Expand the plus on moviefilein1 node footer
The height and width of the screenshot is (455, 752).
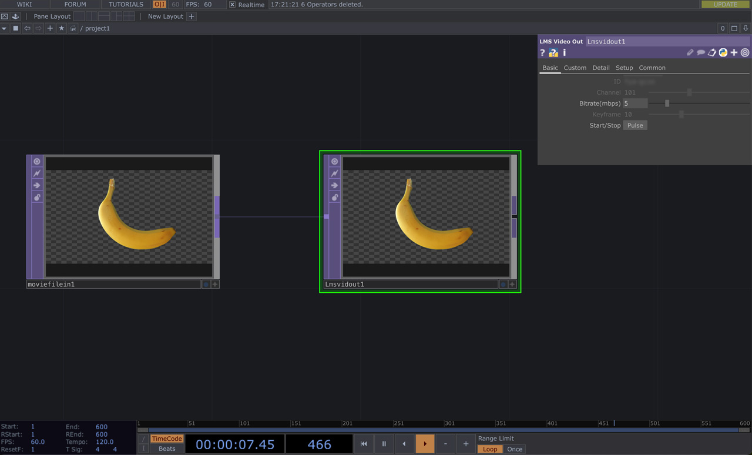pos(215,285)
